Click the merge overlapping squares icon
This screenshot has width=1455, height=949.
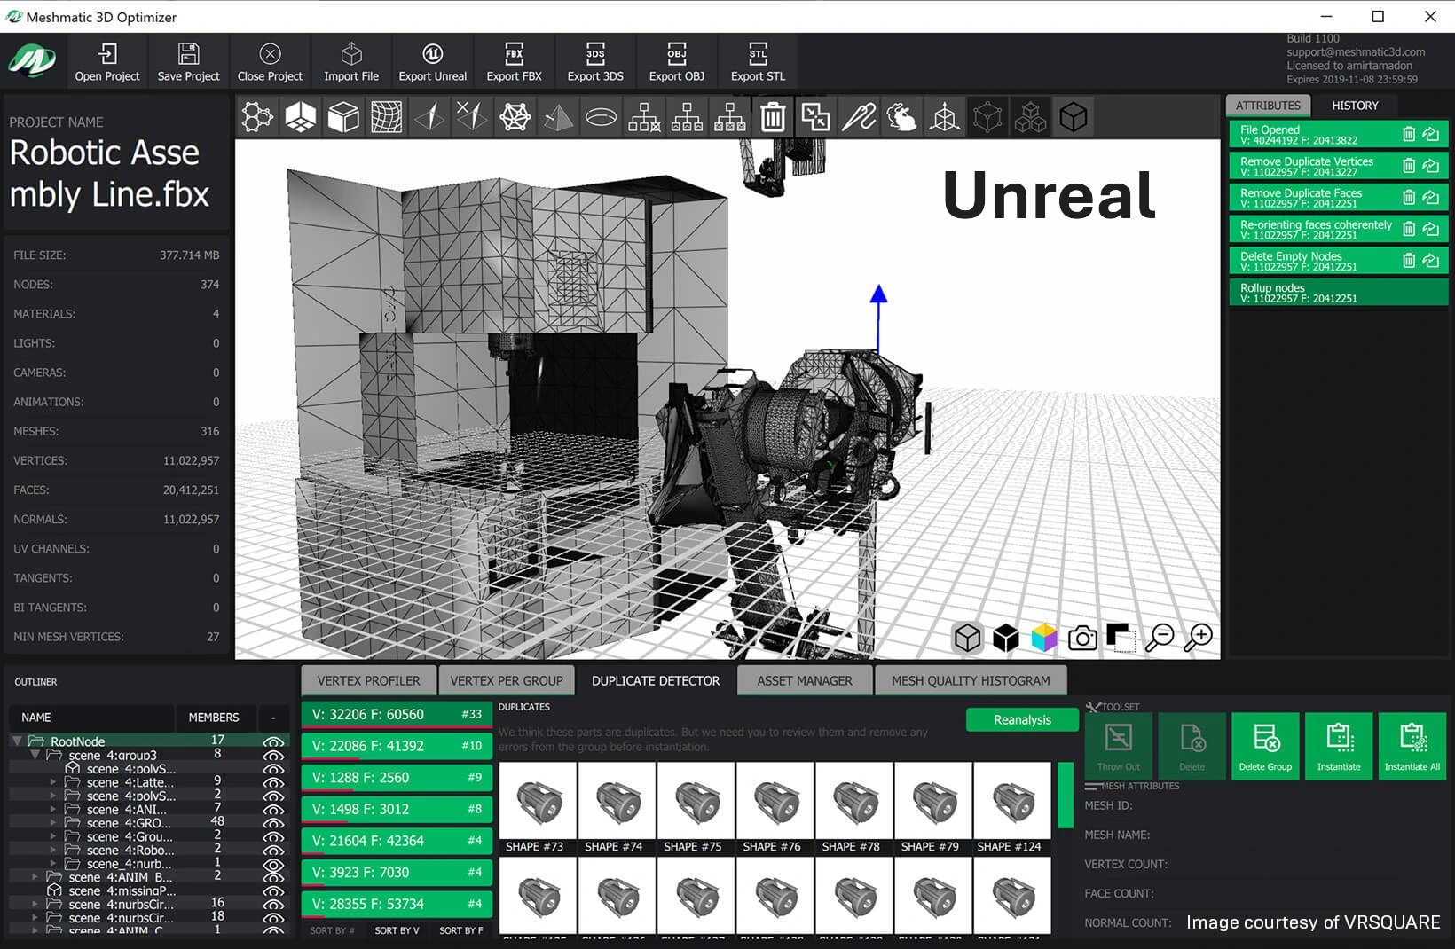coord(815,117)
